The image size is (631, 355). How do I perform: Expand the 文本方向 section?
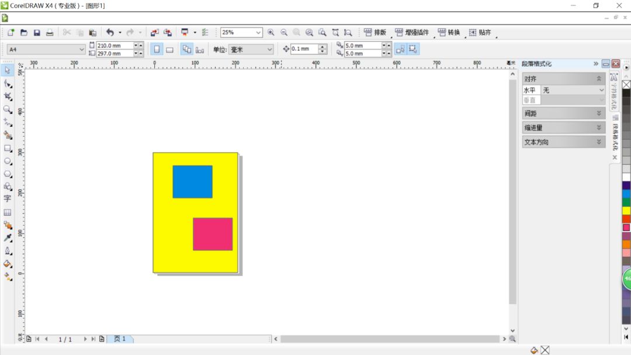599,142
